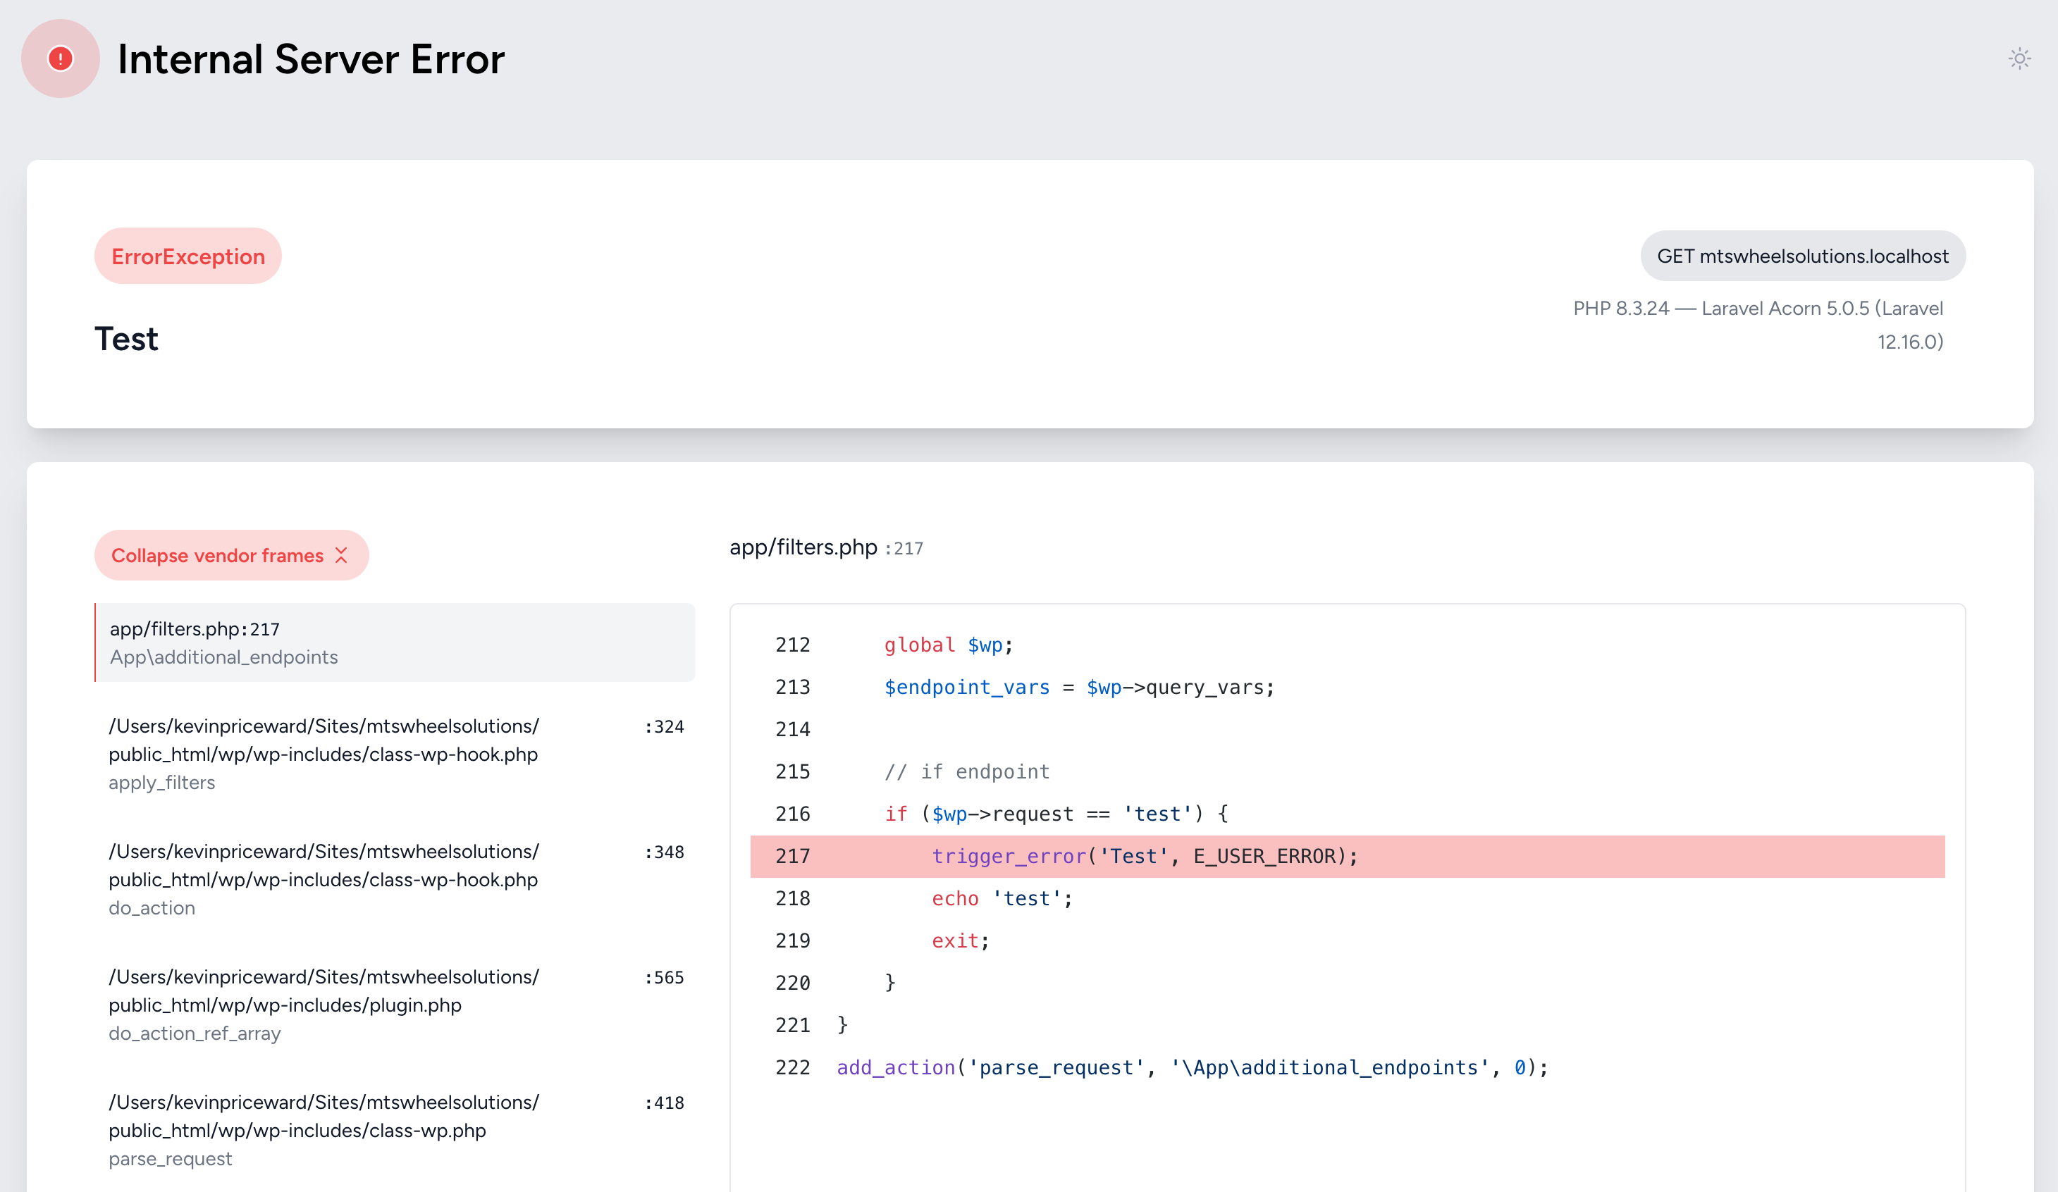This screenshot has width=2058, height=1192.
Task: Click the app/filters.php :217 file heading
Action: [x=825, y=547]
